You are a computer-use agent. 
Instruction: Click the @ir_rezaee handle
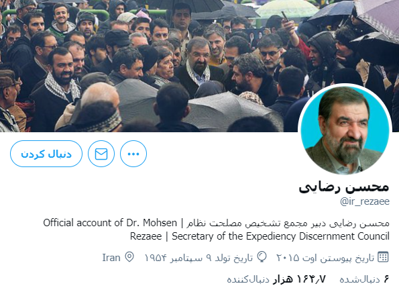click(365, 201)
